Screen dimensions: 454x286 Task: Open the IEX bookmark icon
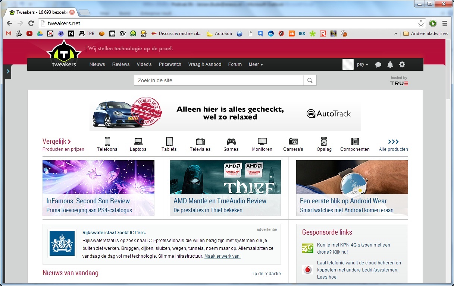click(302, 34)
